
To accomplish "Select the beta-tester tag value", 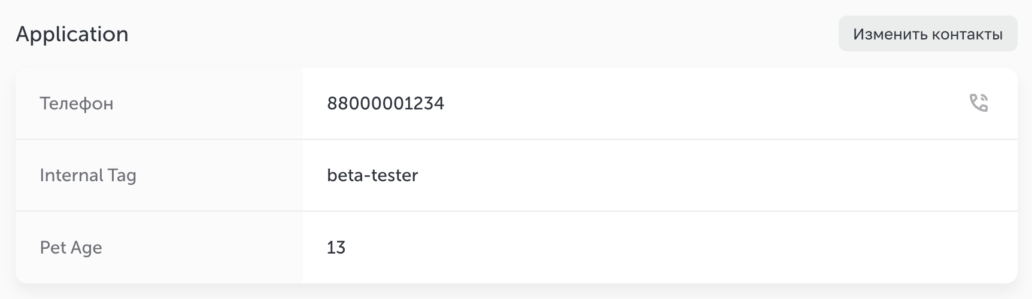I will click(372, 175).
